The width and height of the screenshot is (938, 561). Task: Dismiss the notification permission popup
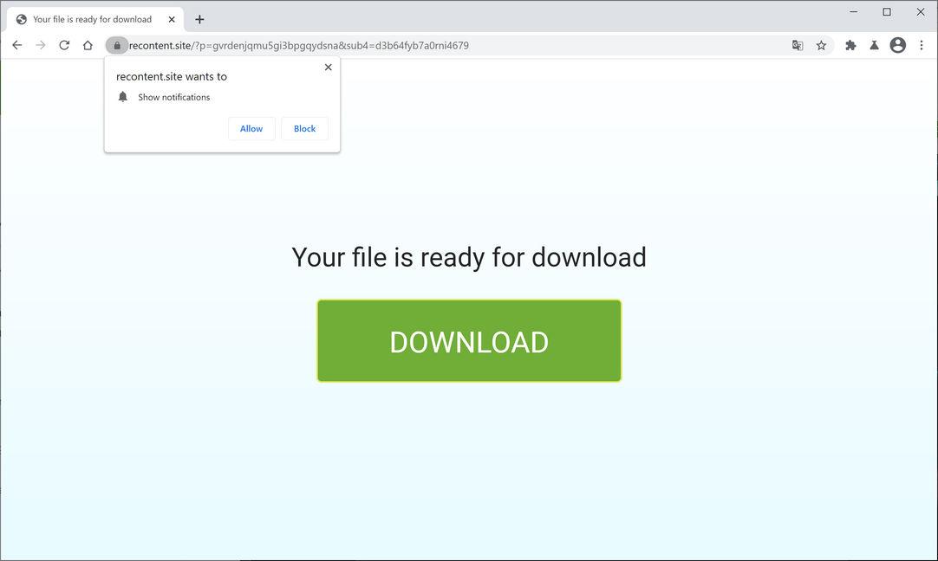328,67
